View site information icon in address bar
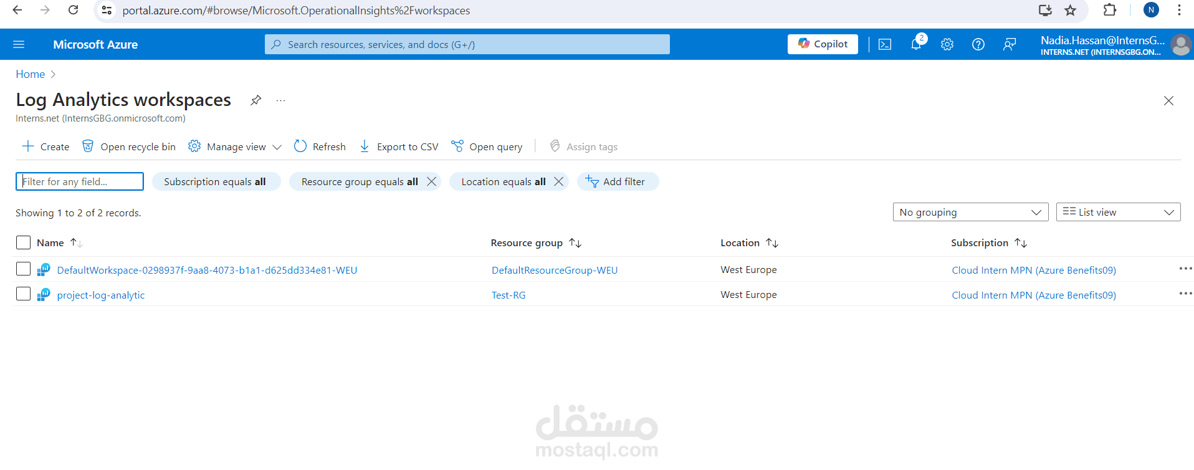1194x470 pixels. click(107, 10)
